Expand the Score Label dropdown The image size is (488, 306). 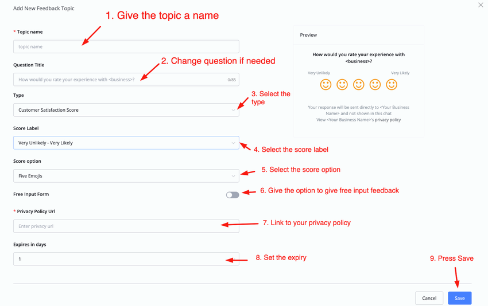pyautogui.click(x=126, y=143)
